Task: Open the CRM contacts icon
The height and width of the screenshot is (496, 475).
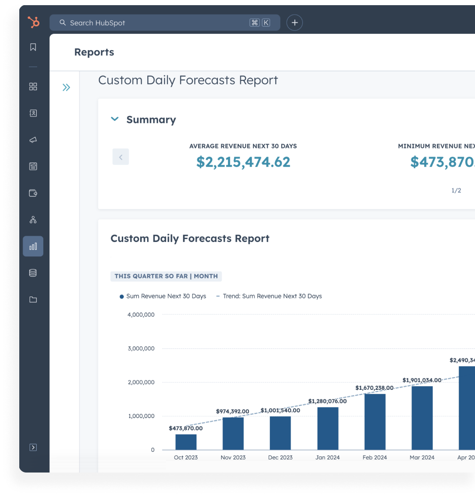Action: pos(33,113)
